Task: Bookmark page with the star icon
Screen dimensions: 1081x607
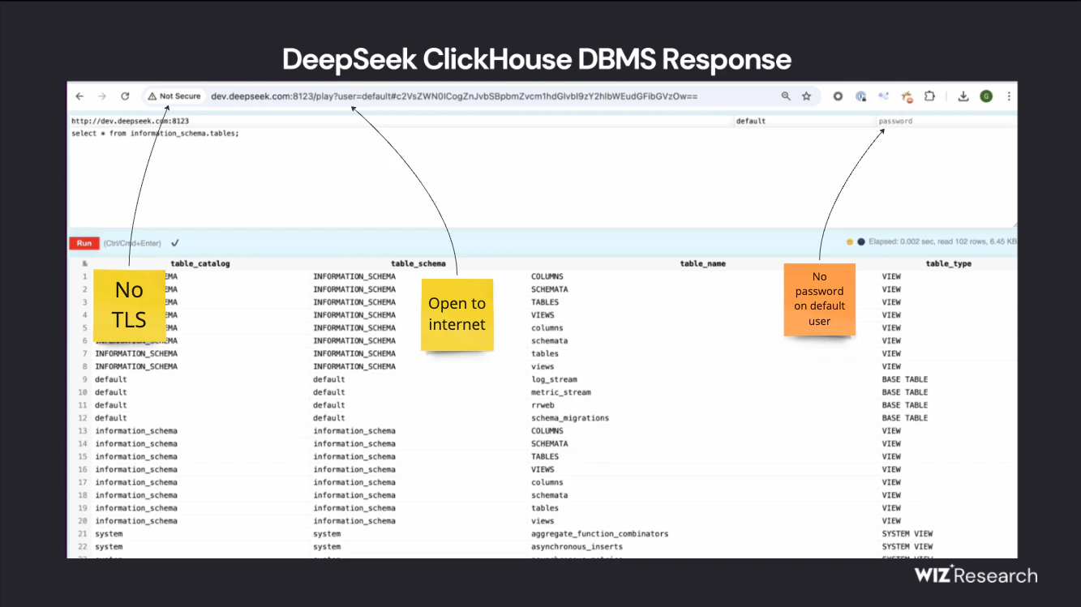Action: click(x=806, y=96)
